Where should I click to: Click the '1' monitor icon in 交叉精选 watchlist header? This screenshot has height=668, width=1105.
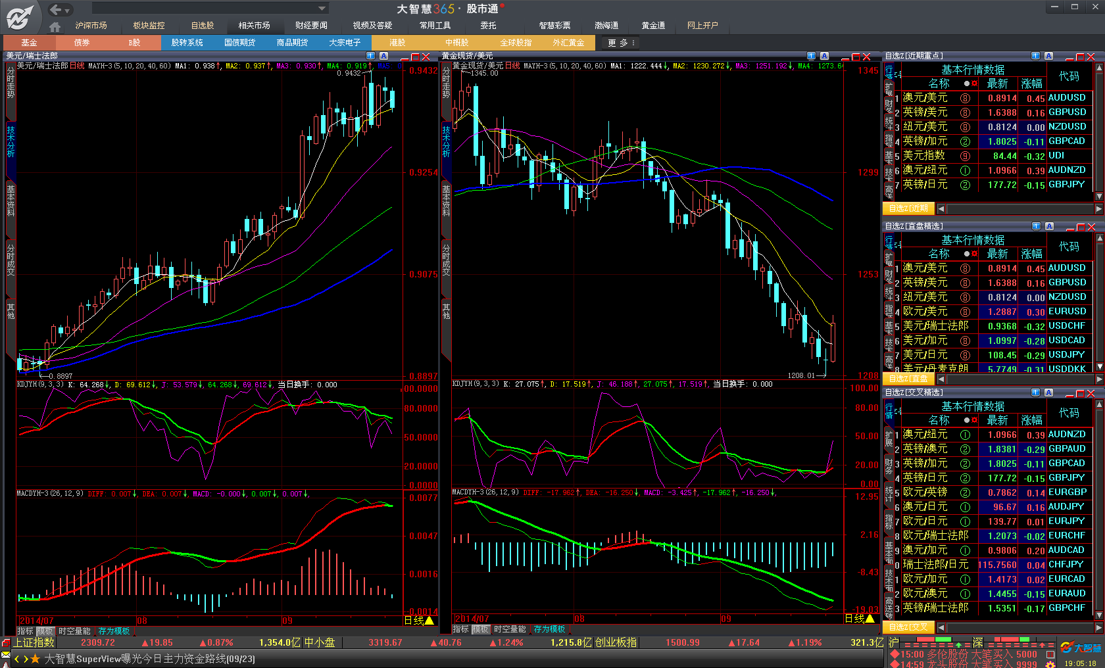[x=1035, y=393]
